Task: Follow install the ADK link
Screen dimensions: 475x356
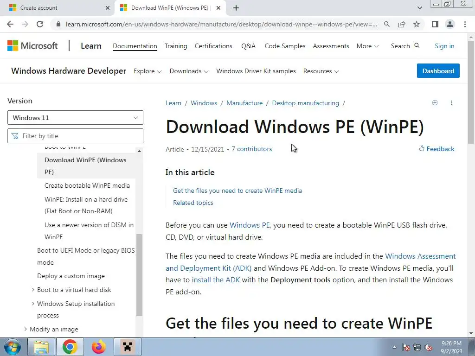Action: (216, 280)
